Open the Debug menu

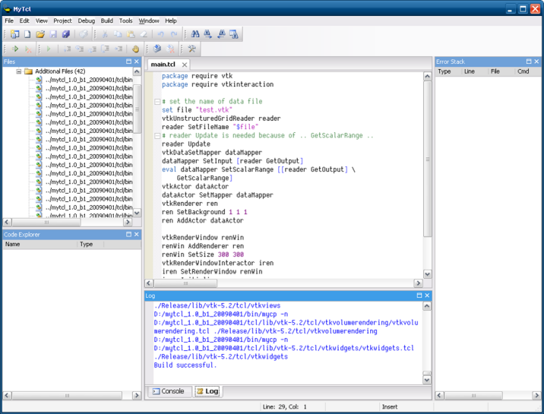pos(86,21)
